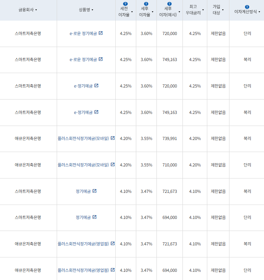Screen dimensions: 264x280
Task: Select 제한없음 cell in 플러스회전식정기예금(영업점) 단리 row
Action: click(218, 269)
